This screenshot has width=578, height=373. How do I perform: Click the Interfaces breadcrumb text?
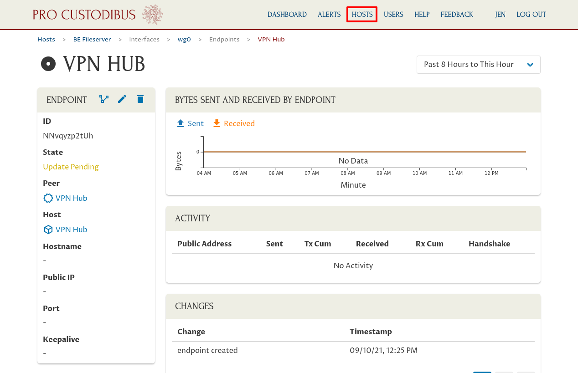(x=144, y=40)
